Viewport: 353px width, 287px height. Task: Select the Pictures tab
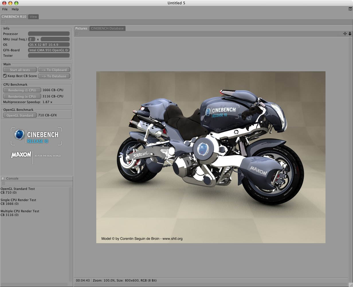coord(81,28)
